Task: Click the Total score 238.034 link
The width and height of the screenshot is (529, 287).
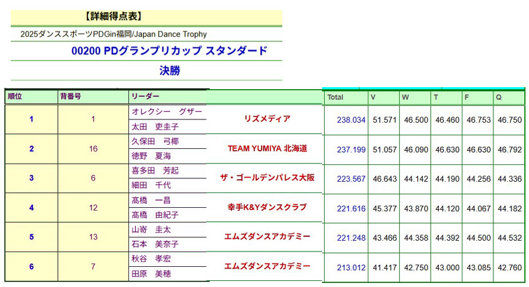Action: [x=351, y=120]
